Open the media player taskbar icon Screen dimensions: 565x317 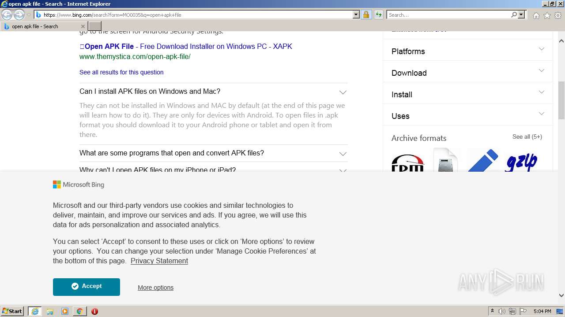coord(65,311)
